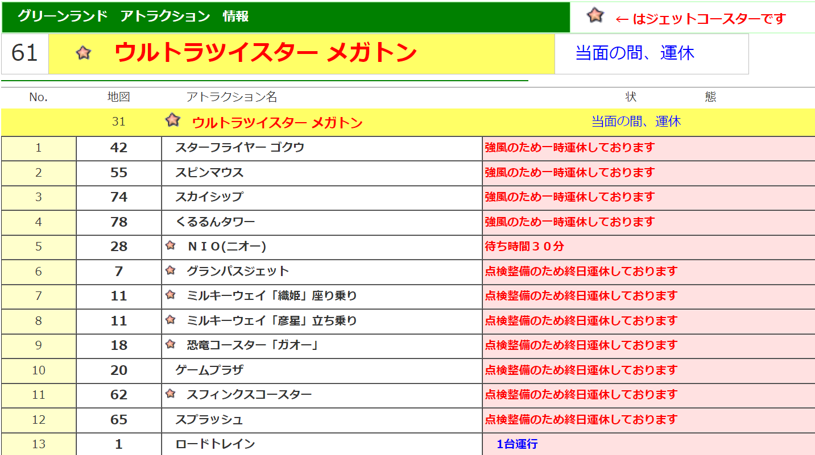Click star icon next to ミルキーウェイ「織姫」座り乗り

[170, 295]
